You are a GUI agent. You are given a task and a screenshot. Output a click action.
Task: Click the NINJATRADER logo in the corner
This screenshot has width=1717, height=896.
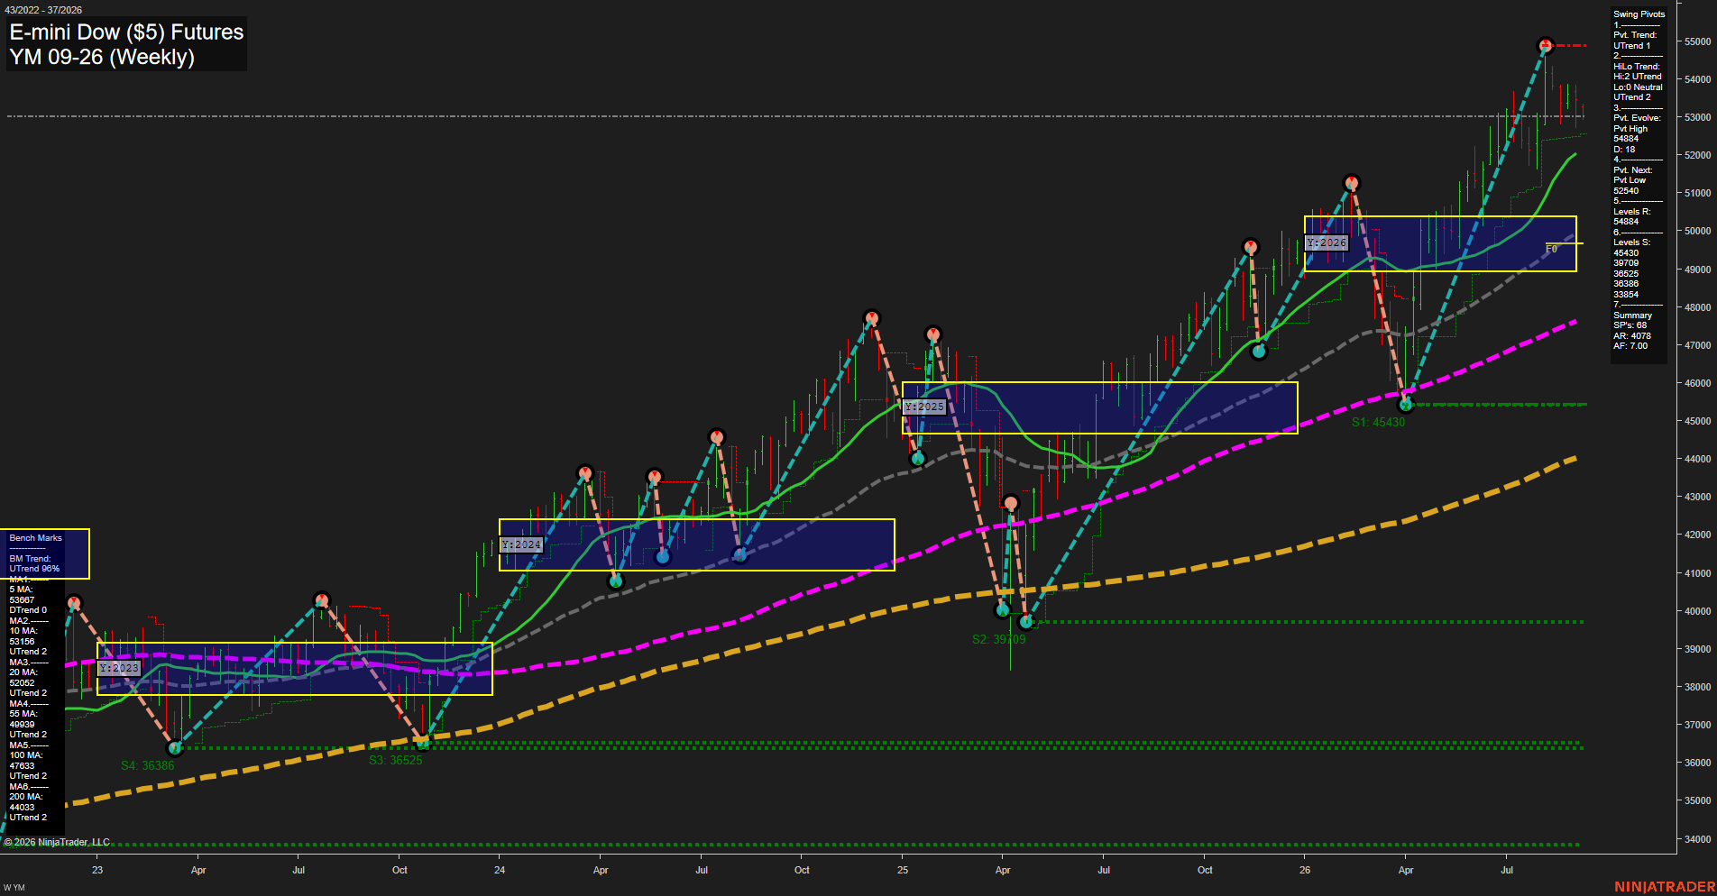pos(1665,887)
